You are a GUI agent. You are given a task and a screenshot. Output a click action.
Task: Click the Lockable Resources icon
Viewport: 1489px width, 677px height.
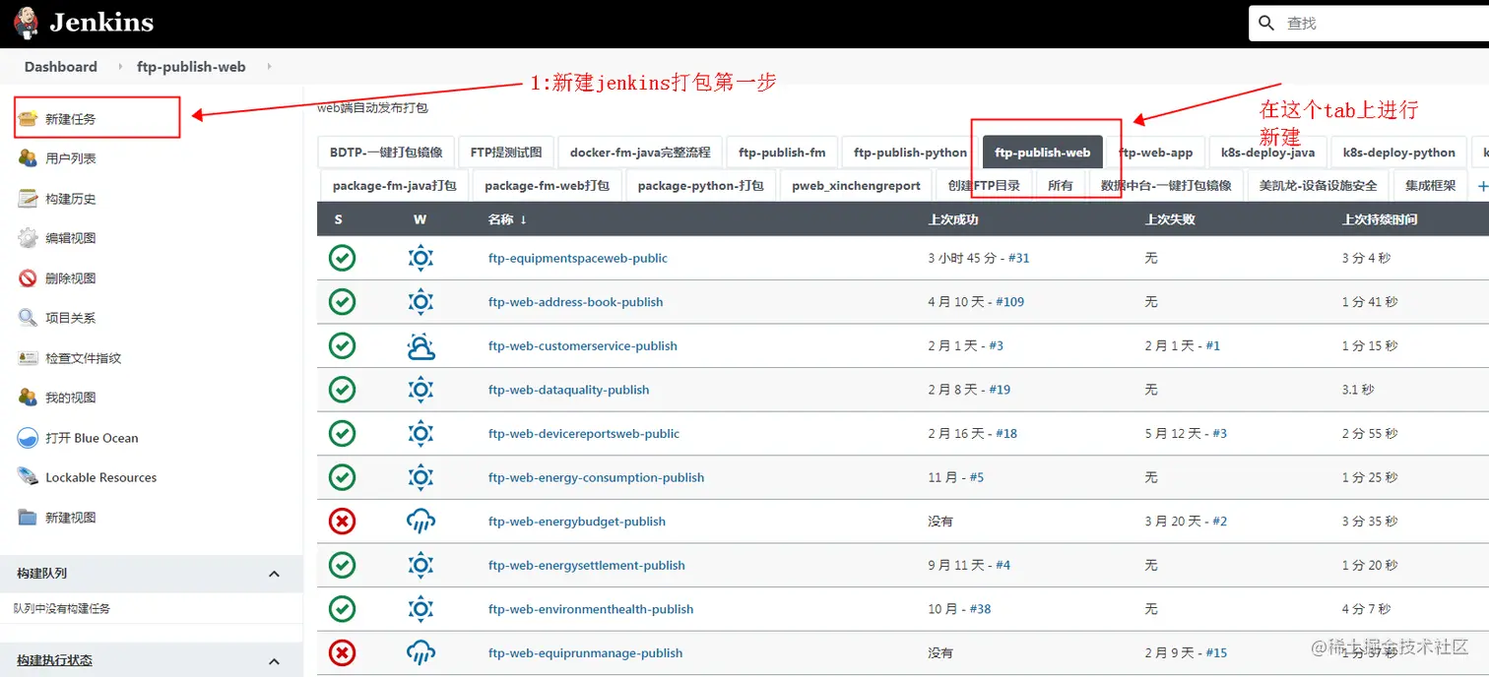pos(28,477)
